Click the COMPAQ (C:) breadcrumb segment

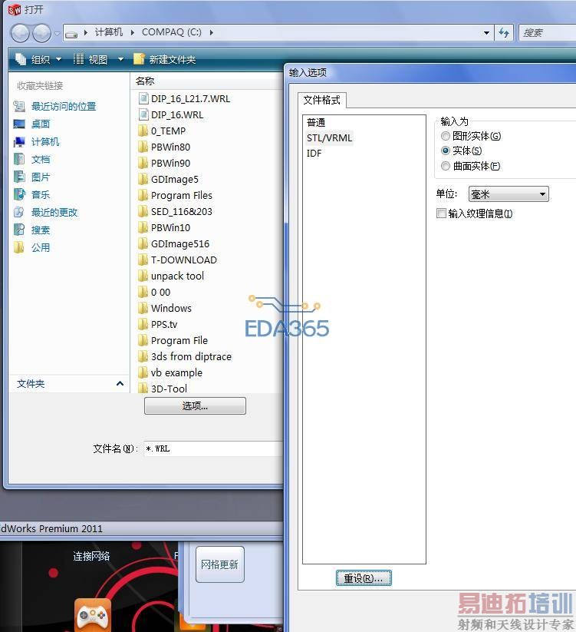(x=172, y=32)
